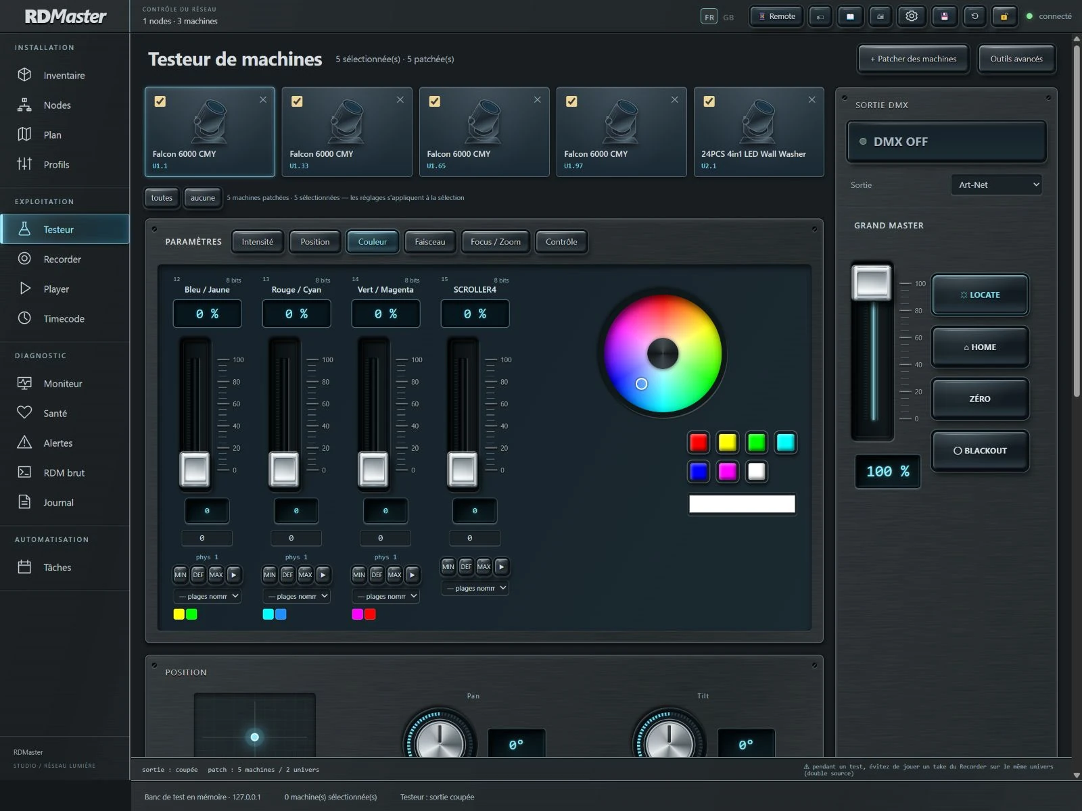The width and height of the screenshot is (1082, 811).
Task: Open Inventaire in the sidebar
Action: click(65, 75)
